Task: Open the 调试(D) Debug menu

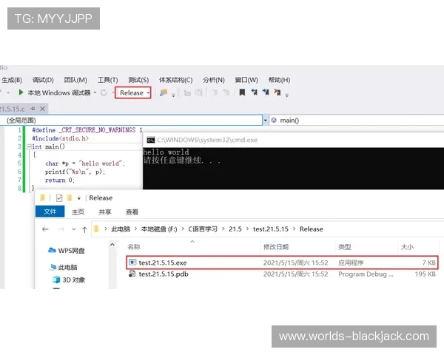Action: point(43,80)
